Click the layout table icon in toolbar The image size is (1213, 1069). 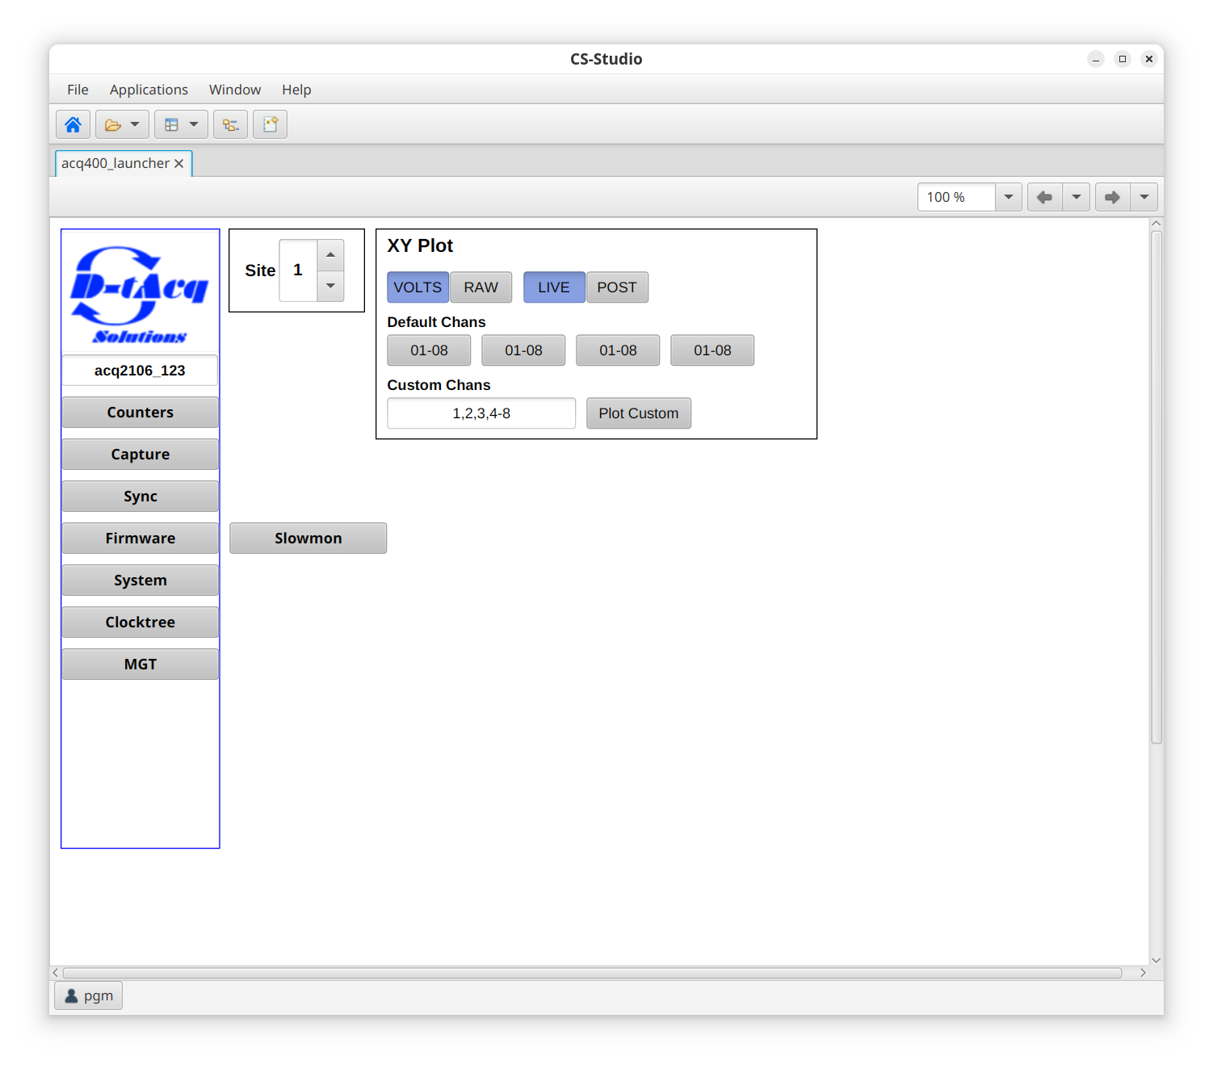click(x=171, y=124)
